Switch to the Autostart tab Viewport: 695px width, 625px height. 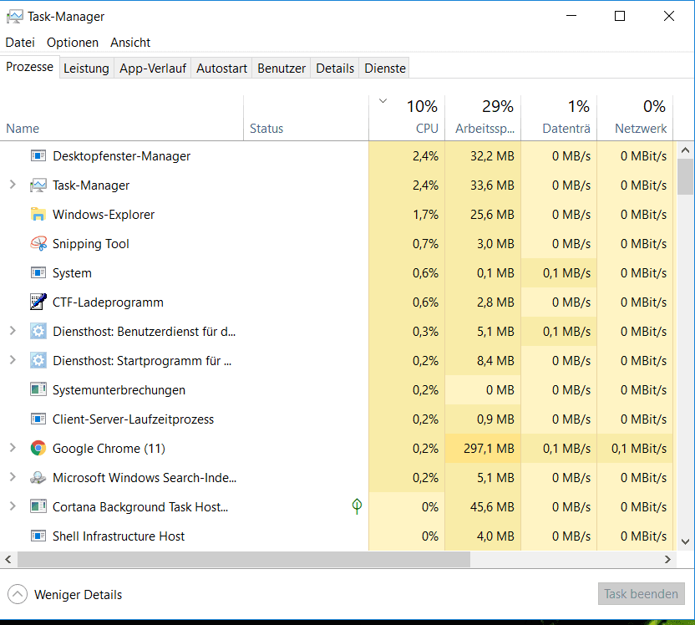pos(221,69)
